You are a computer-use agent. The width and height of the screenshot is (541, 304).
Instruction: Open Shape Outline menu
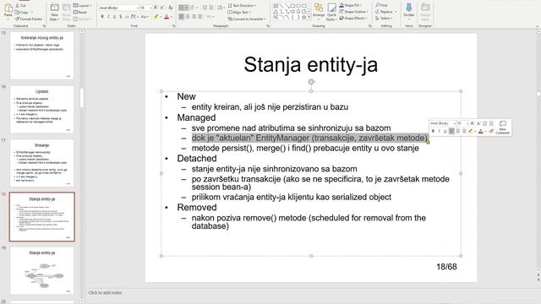[352, 12]
